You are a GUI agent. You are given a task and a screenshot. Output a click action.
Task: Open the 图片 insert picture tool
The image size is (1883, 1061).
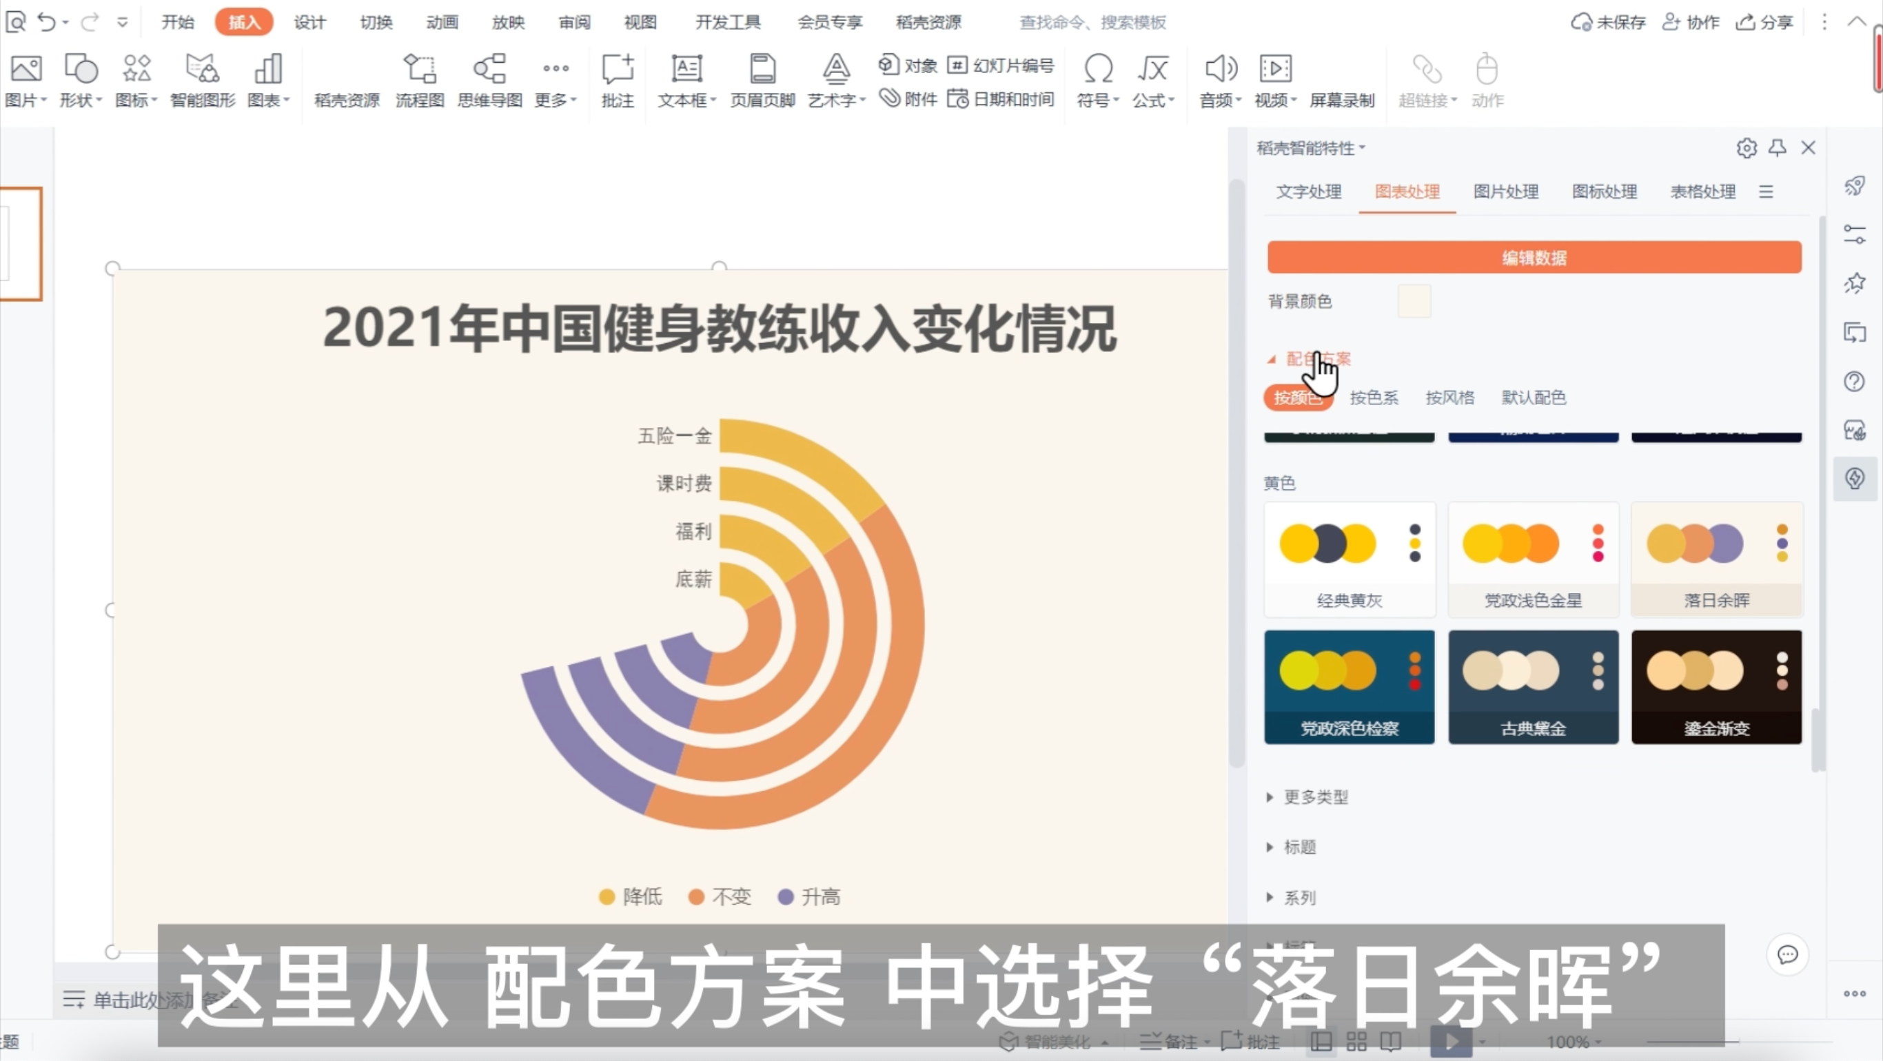(x=26, y=81)
